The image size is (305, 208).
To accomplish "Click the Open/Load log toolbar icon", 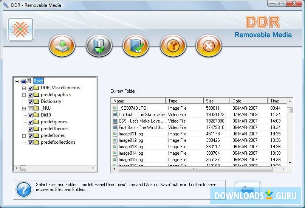I will (99, 46).
